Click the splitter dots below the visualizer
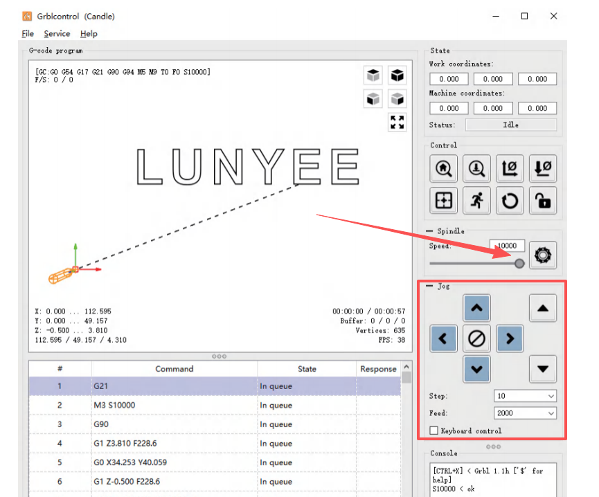The height and width of the screenshot is (497, 599). [x=220, y=356]
